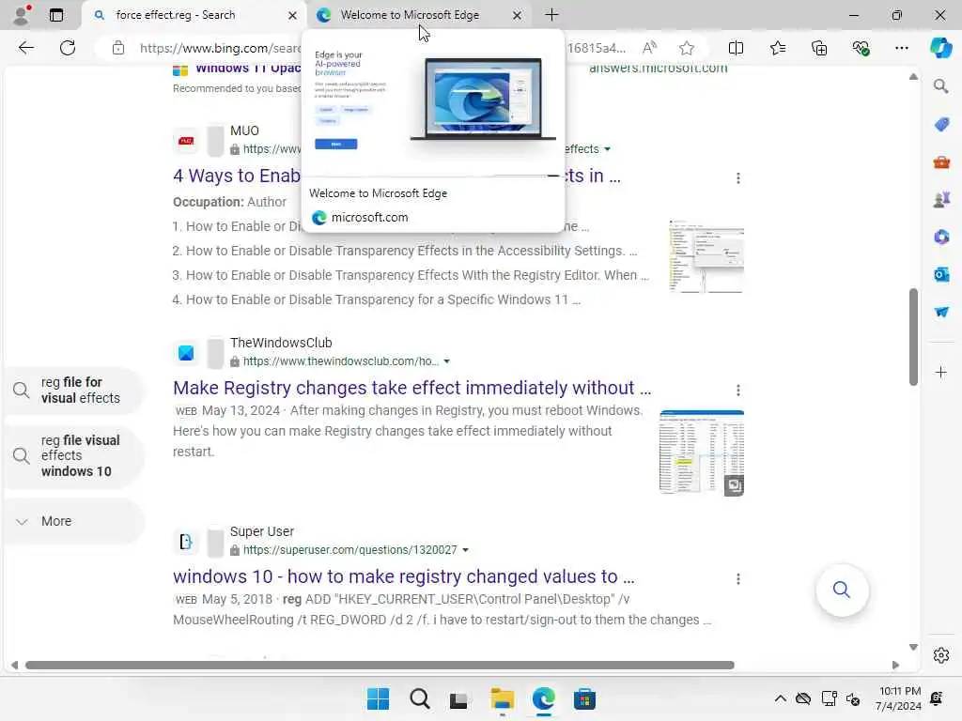Open MUO result thumbnail image
Image resolution: width=962 pixels, height=721 pixels.
[x=706, y=255]
